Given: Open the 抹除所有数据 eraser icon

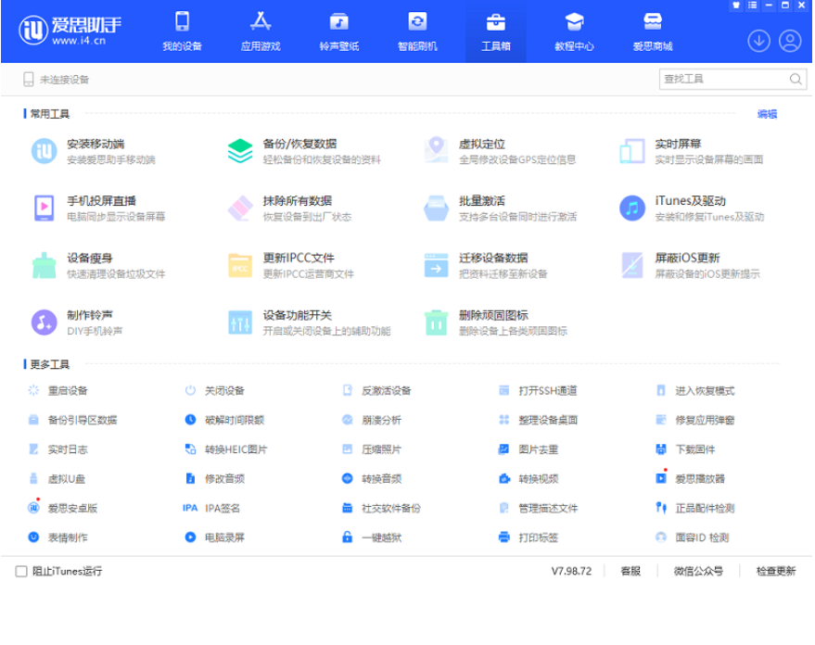Looking at the screenshot, I should [240, 209].
